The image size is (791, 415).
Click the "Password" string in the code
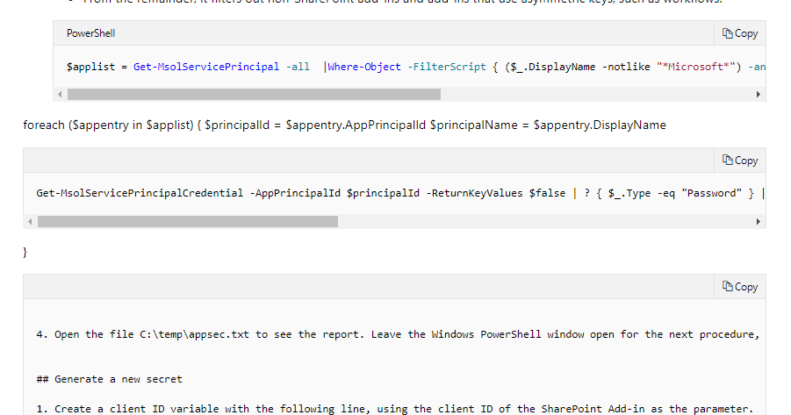(711, 193)
